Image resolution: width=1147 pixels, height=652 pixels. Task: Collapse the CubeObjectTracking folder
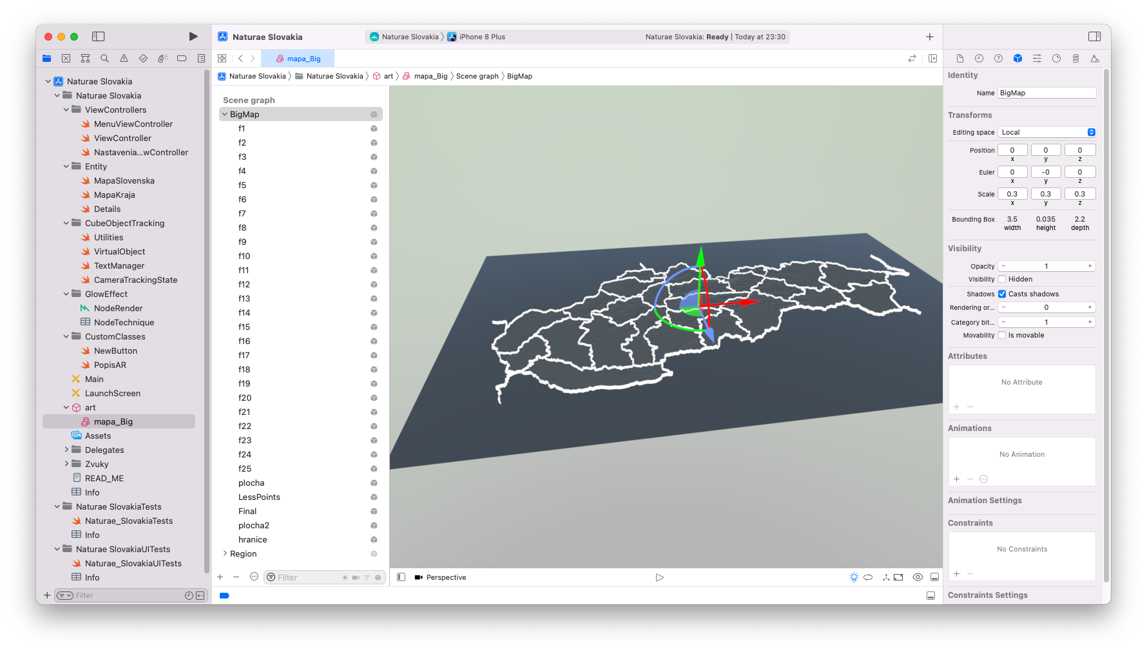(x=66, y=224)
